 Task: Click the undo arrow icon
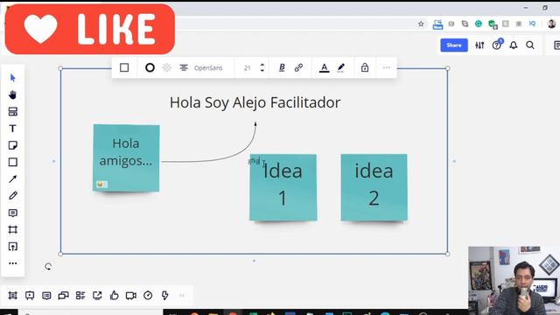(x=48, y=266)
